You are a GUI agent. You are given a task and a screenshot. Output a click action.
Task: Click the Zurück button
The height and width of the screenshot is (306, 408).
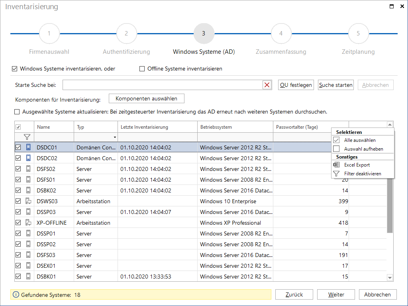pos(294,294)
